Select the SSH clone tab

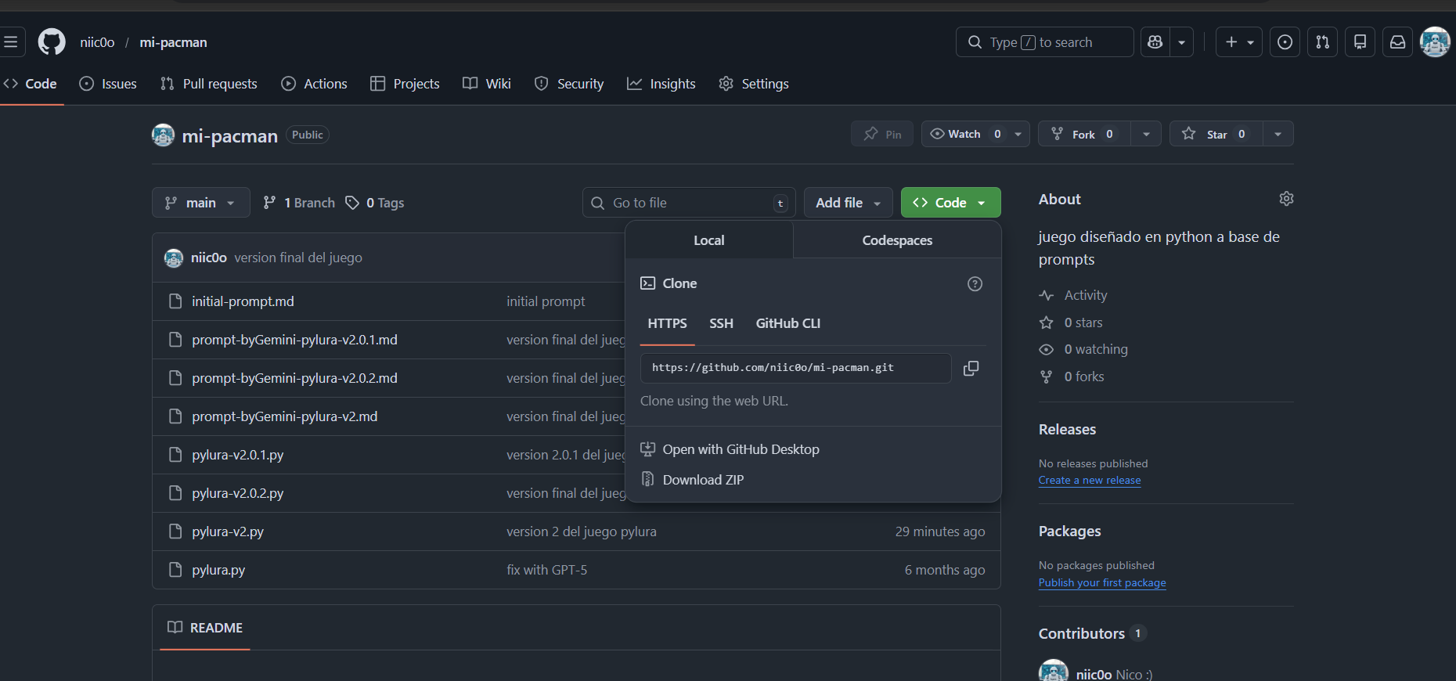pyautogui.click(x=721, y=323)
